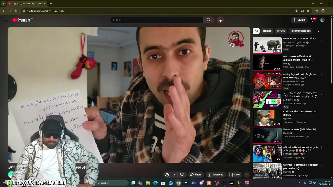The width and height of the screenshot is (333, 187).
Task: Open options for MOHAMED RÉACTION video
Action: [x=321, y=75]
